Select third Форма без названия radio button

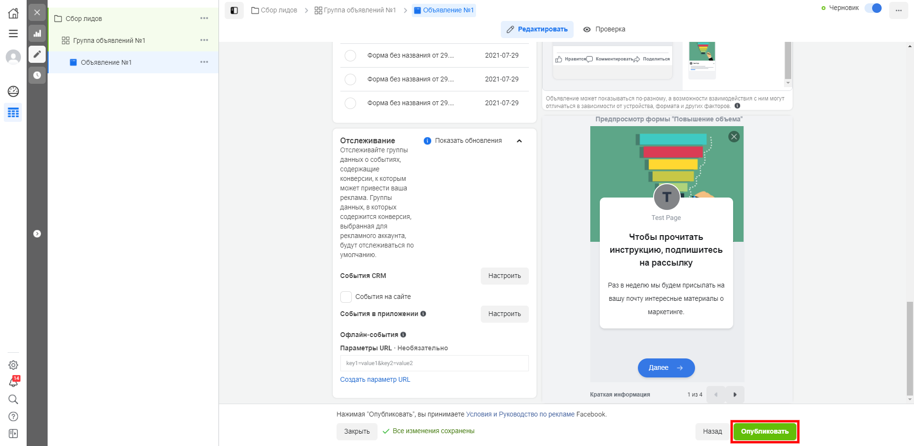tap(350, 103)
